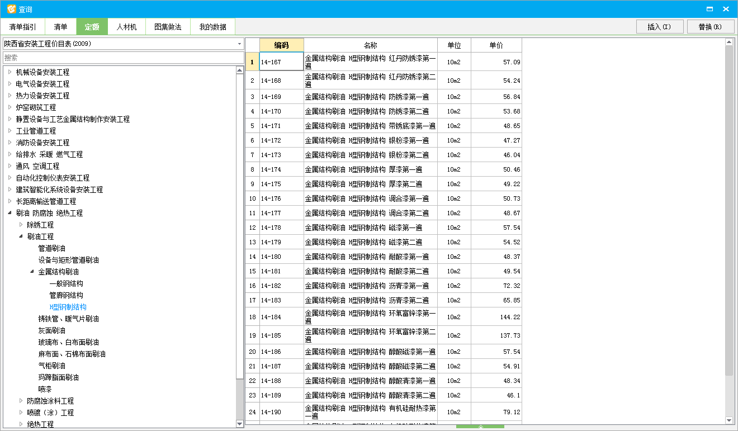Collapse the 刷油 防腐蚀 绝热工程 node

pyautogui.click(x=10, y=213)
